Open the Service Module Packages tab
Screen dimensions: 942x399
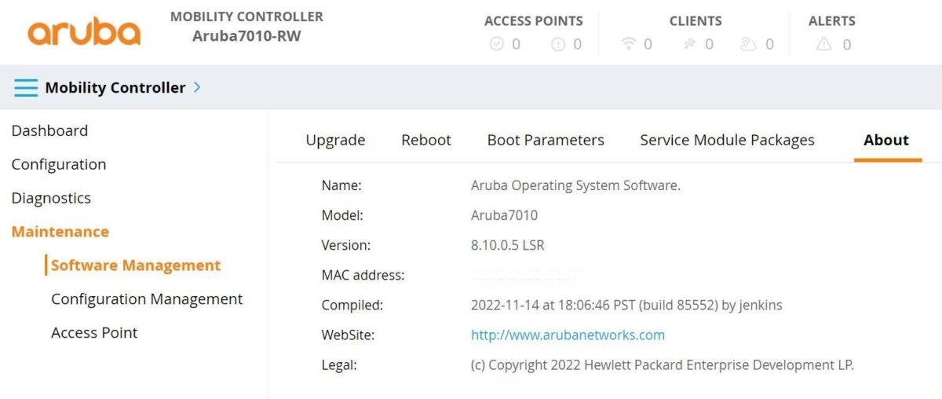[727, 141]
